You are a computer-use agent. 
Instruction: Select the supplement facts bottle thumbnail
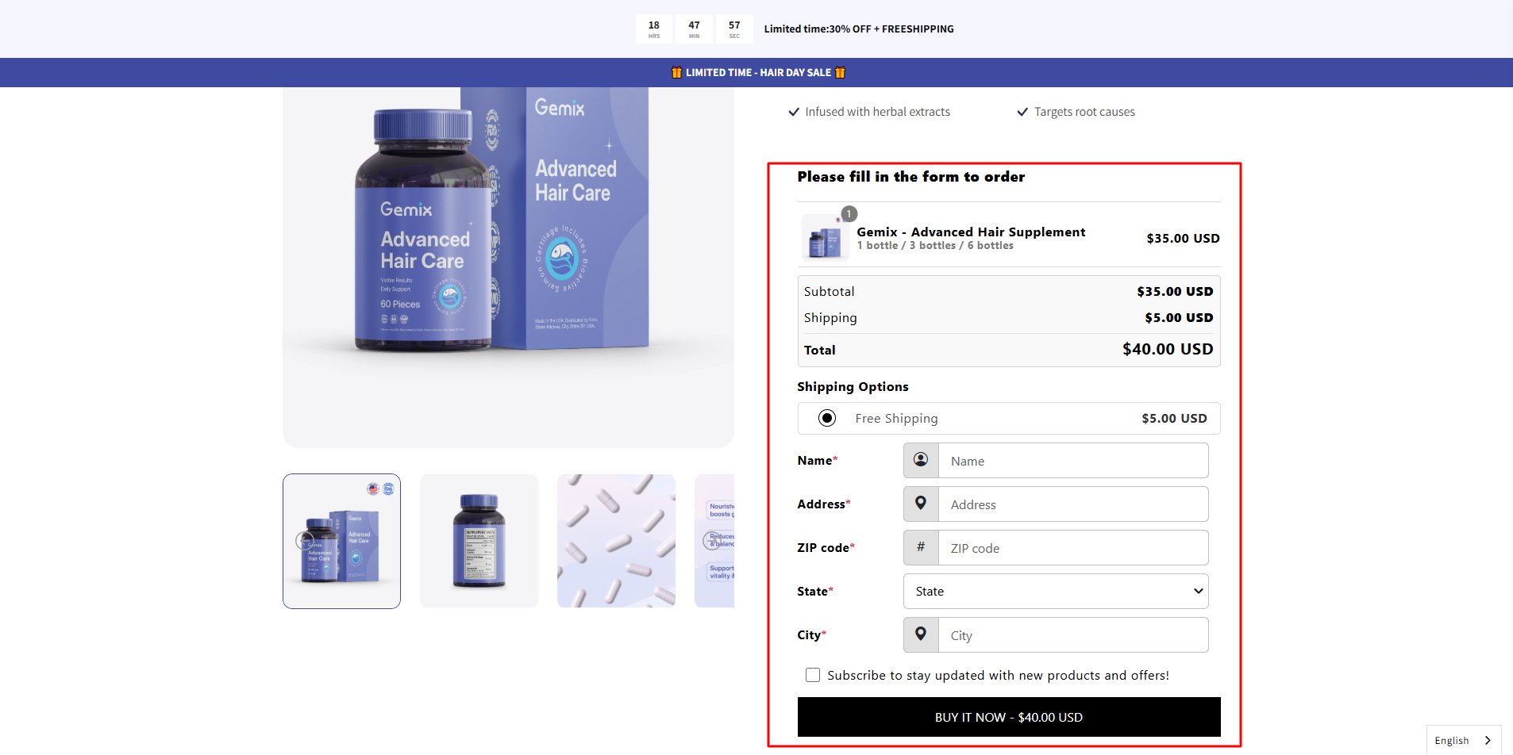pos(479,541)
